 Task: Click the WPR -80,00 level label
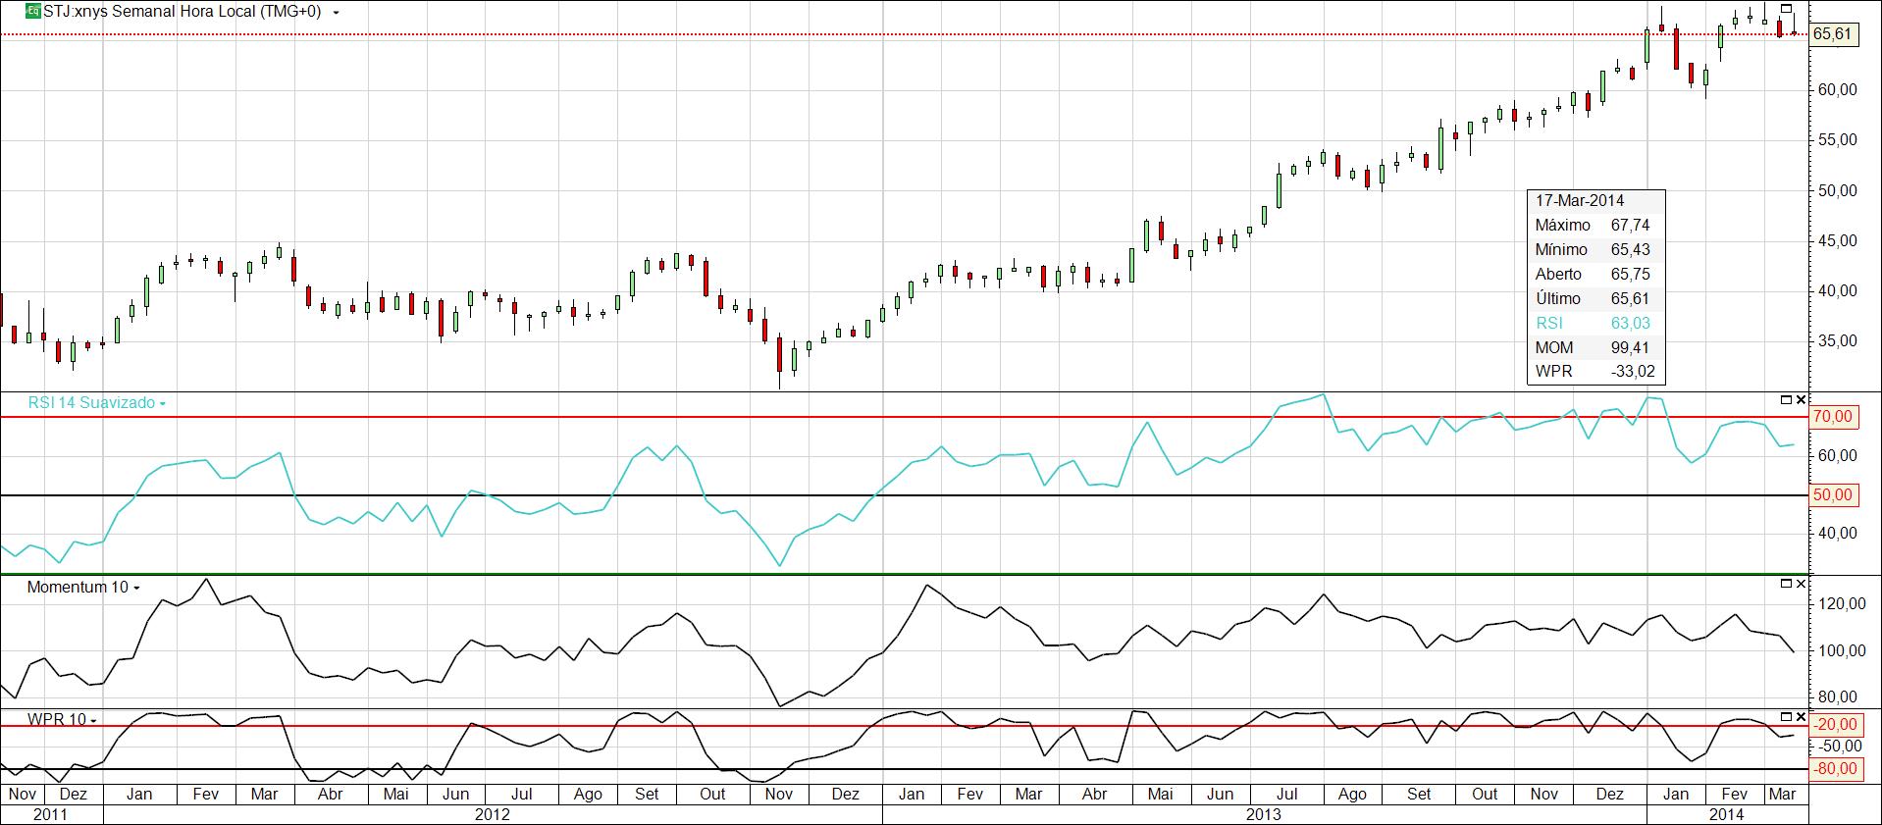[1832, 769]
